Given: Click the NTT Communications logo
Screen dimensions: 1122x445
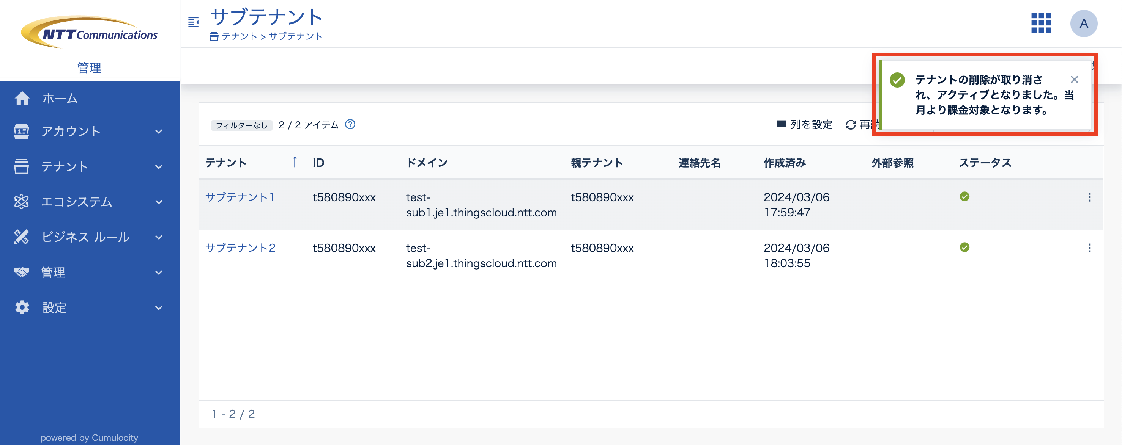Looking at the screenshot, I should [x=90, y=32].
